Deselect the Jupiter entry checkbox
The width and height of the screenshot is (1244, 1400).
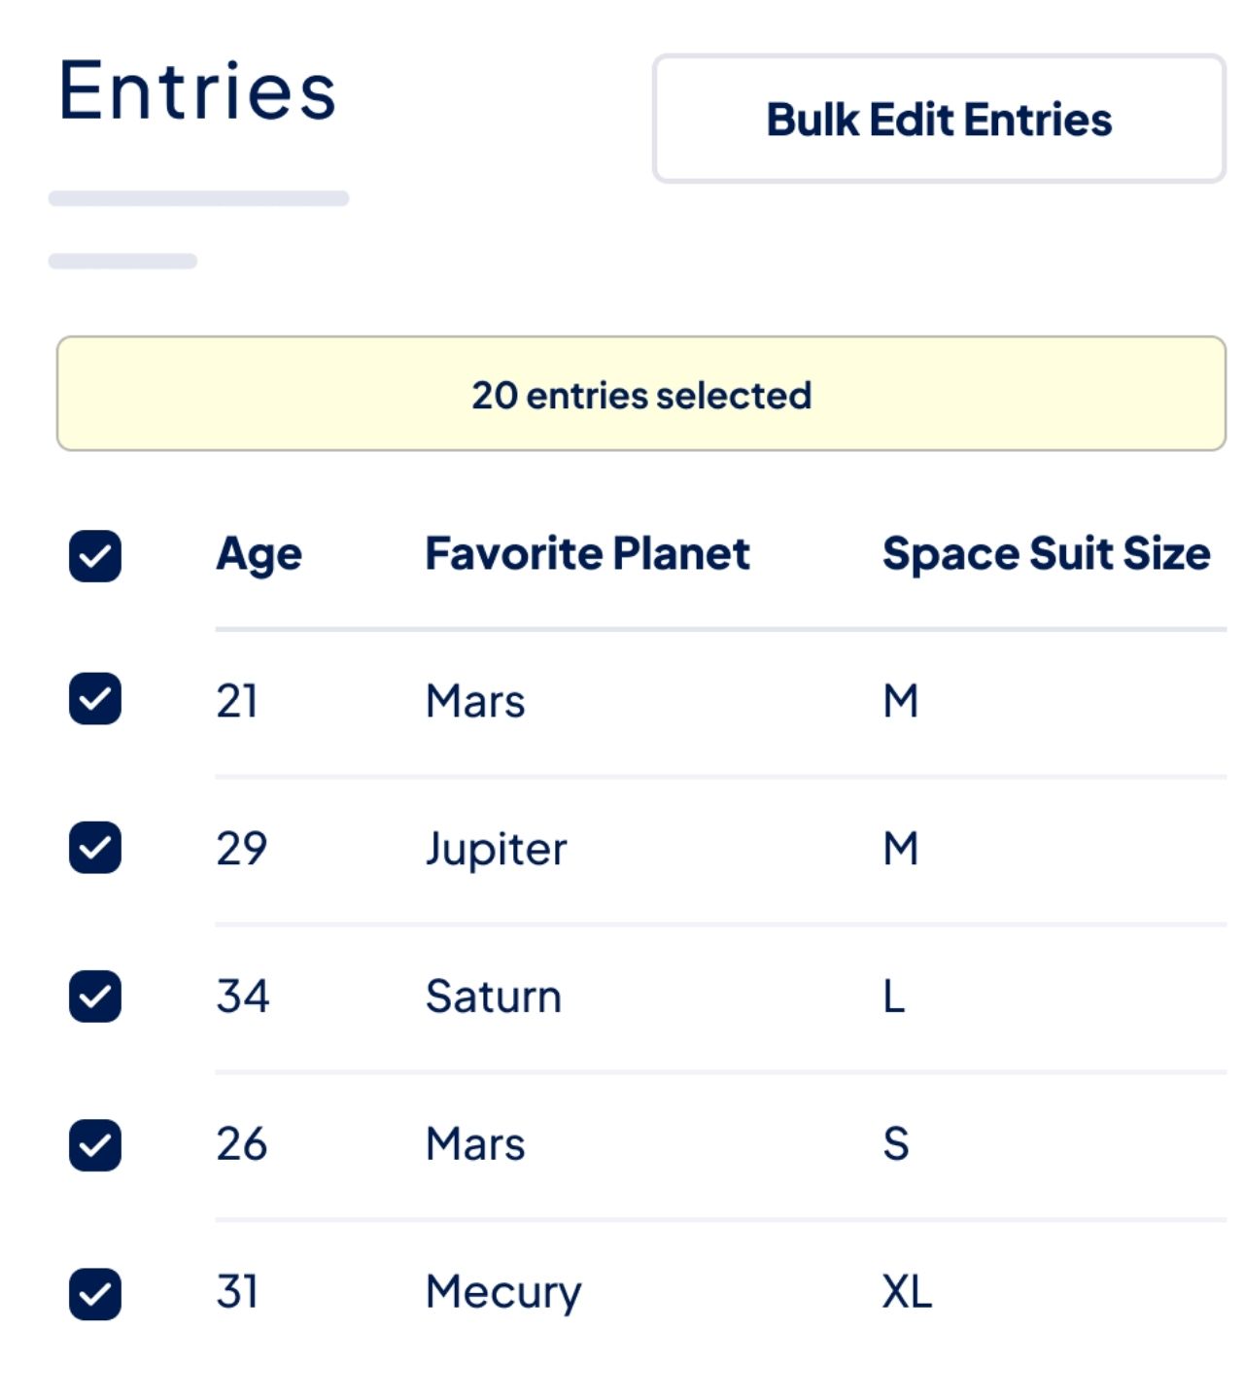[x=95, y=848]
